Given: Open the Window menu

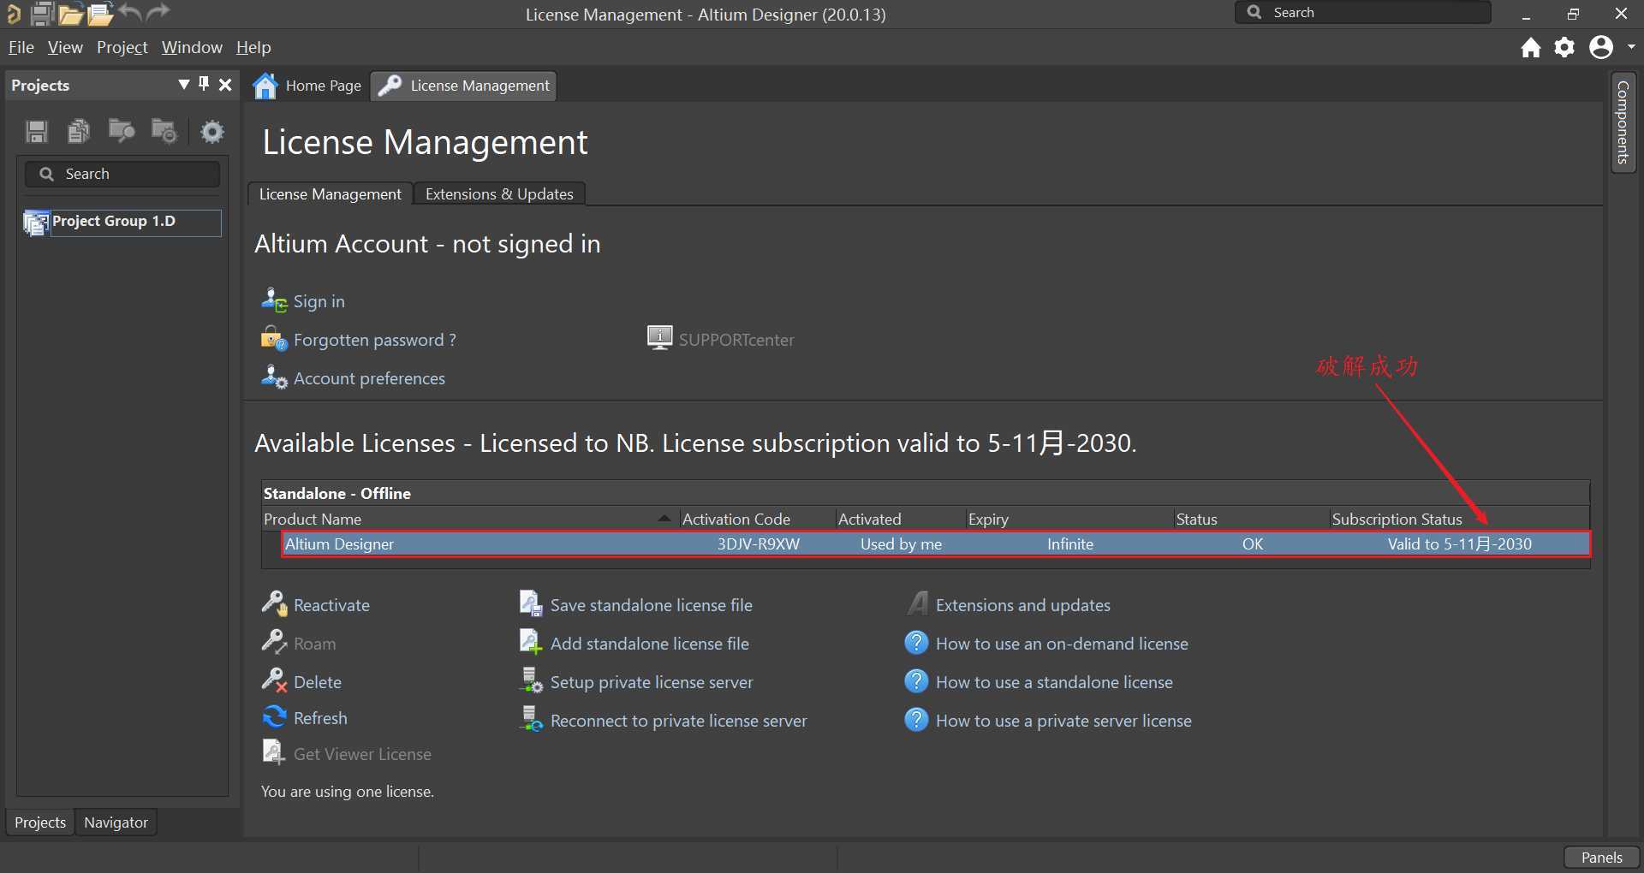Looking at the screenshot, I should (192, 47).
